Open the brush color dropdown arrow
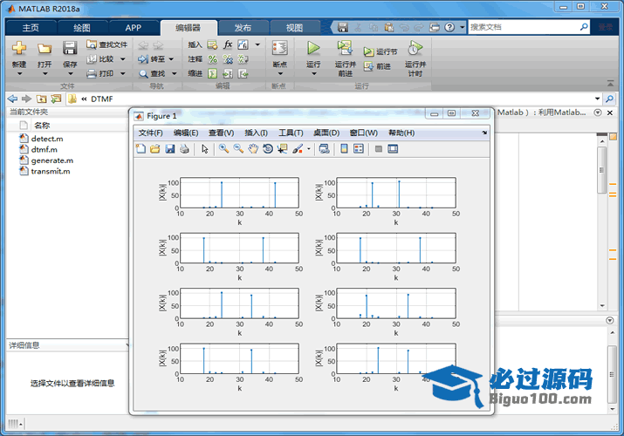The height and width of the screenshot is (436, 624). click(309, 149)
